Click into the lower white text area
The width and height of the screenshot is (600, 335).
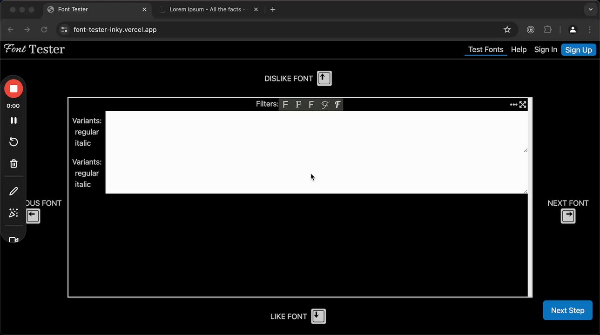tap(317, 173)
